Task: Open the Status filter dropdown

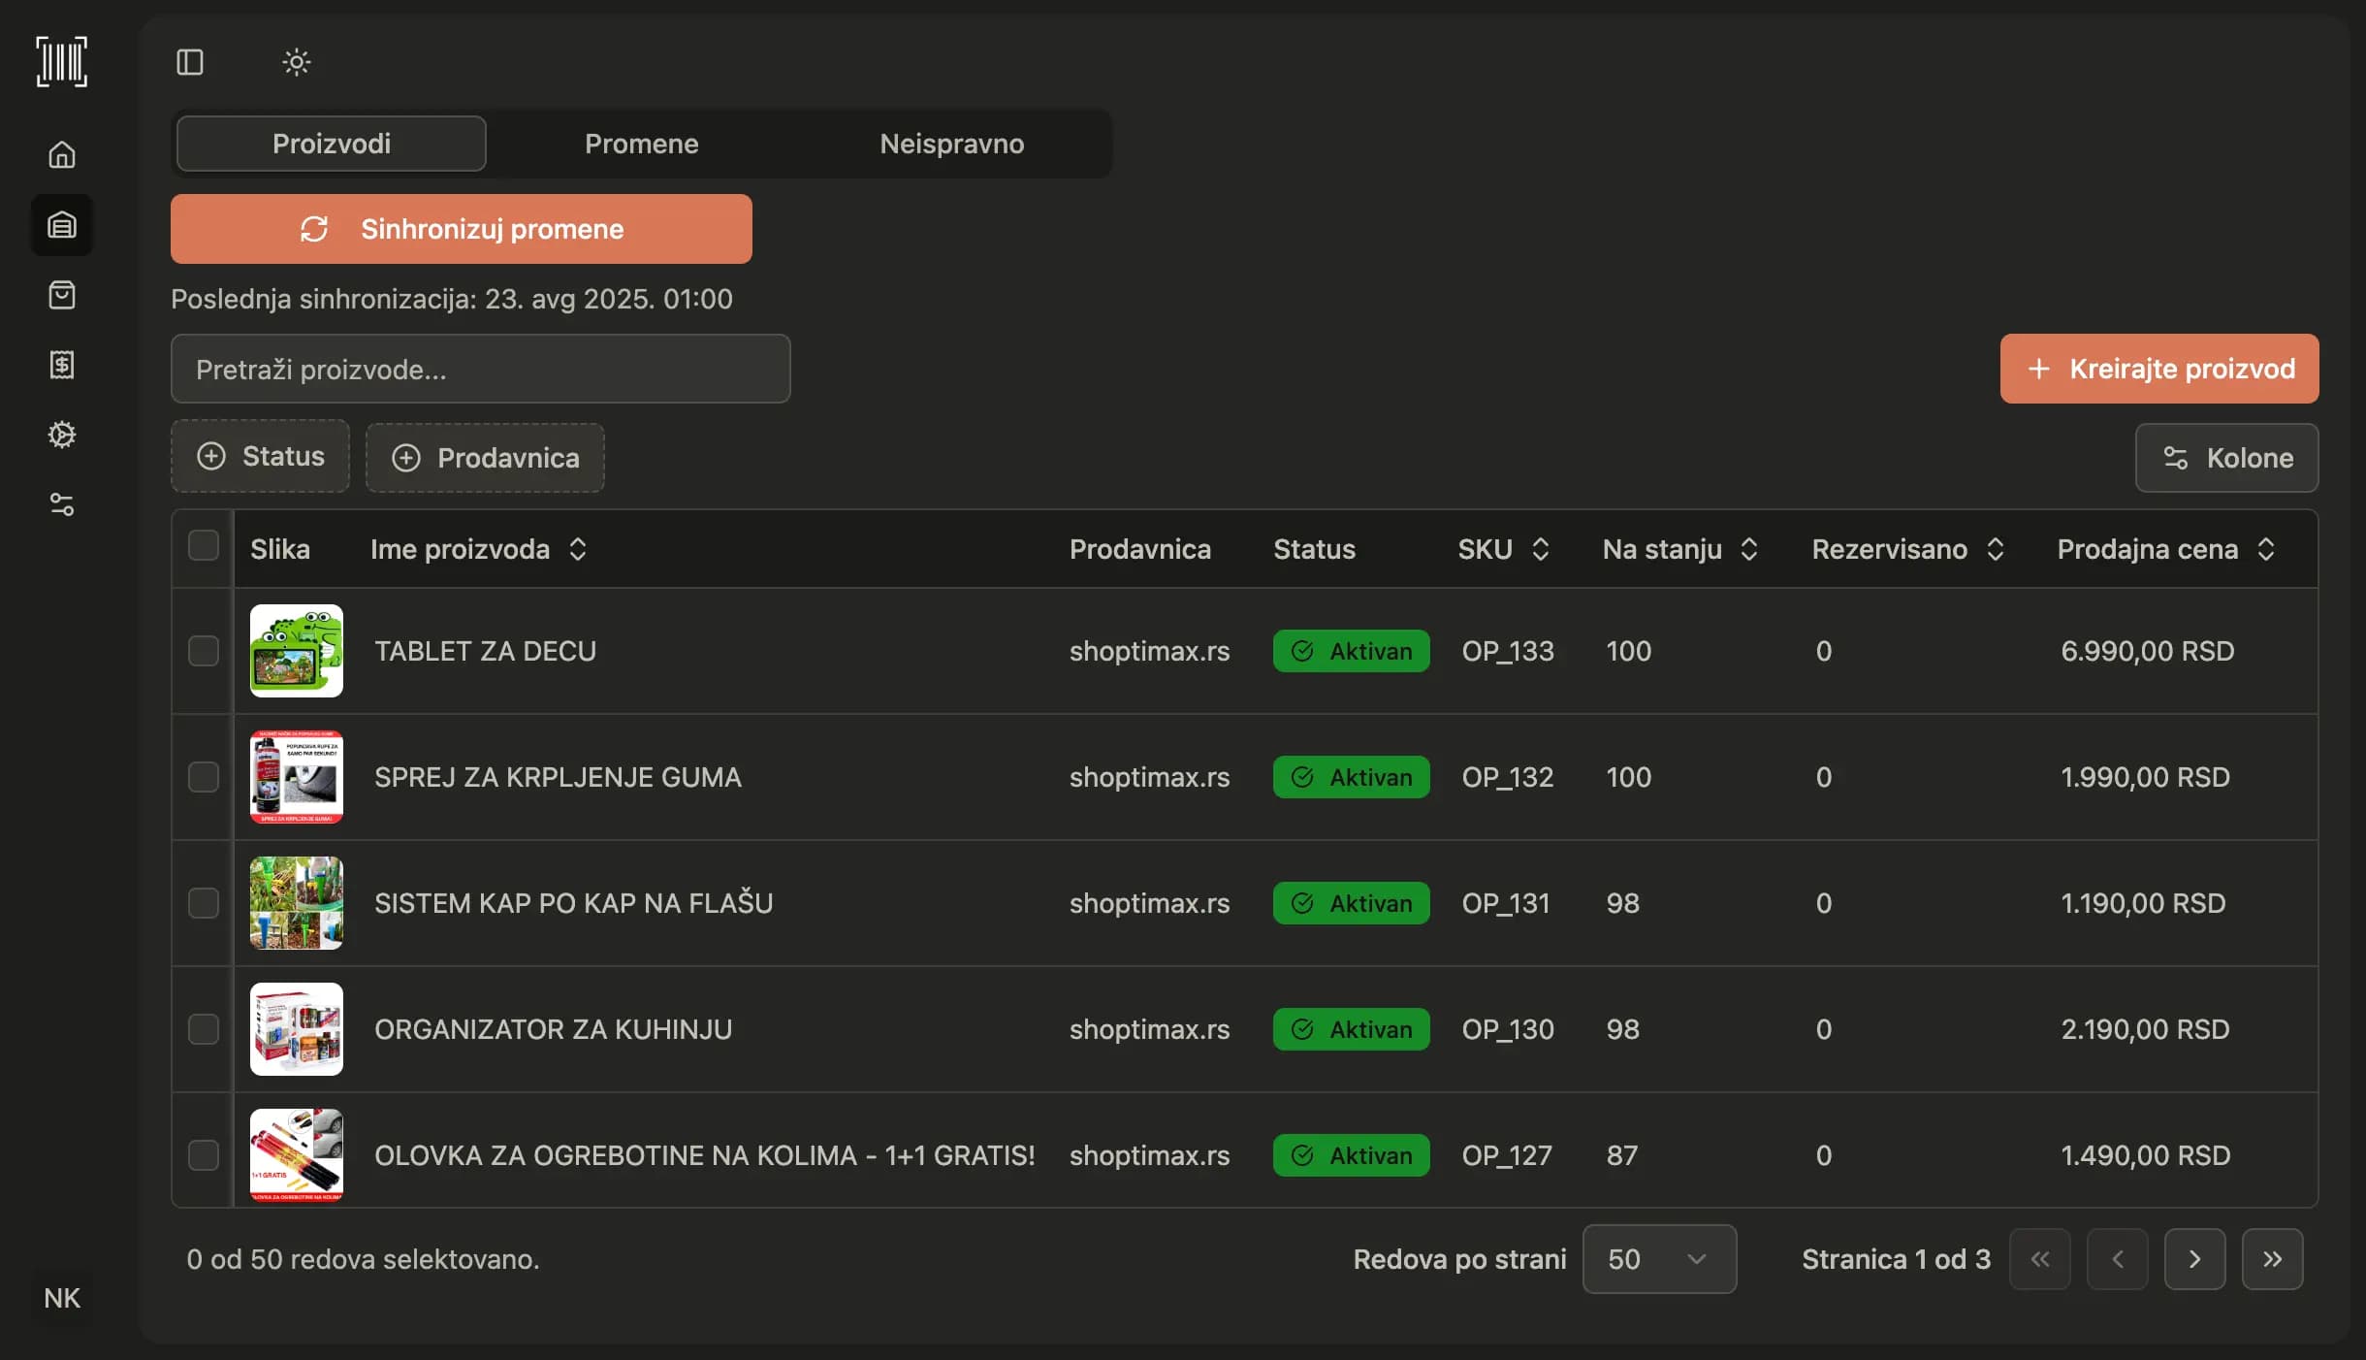Action: pos(261,456)
